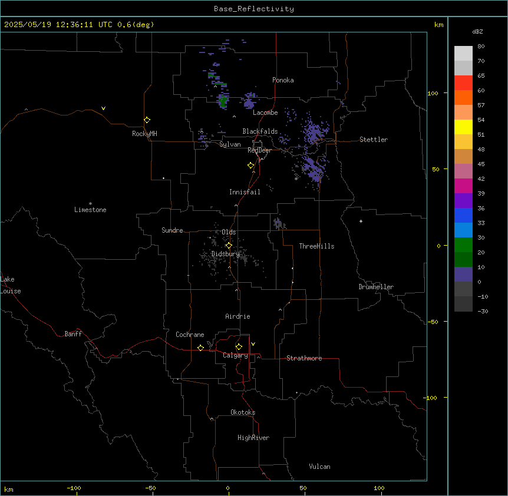Click the yellow V marker east of Calgary
This screenshot has height=496, width=508.
pyautogui.click(x=253, y=344)
